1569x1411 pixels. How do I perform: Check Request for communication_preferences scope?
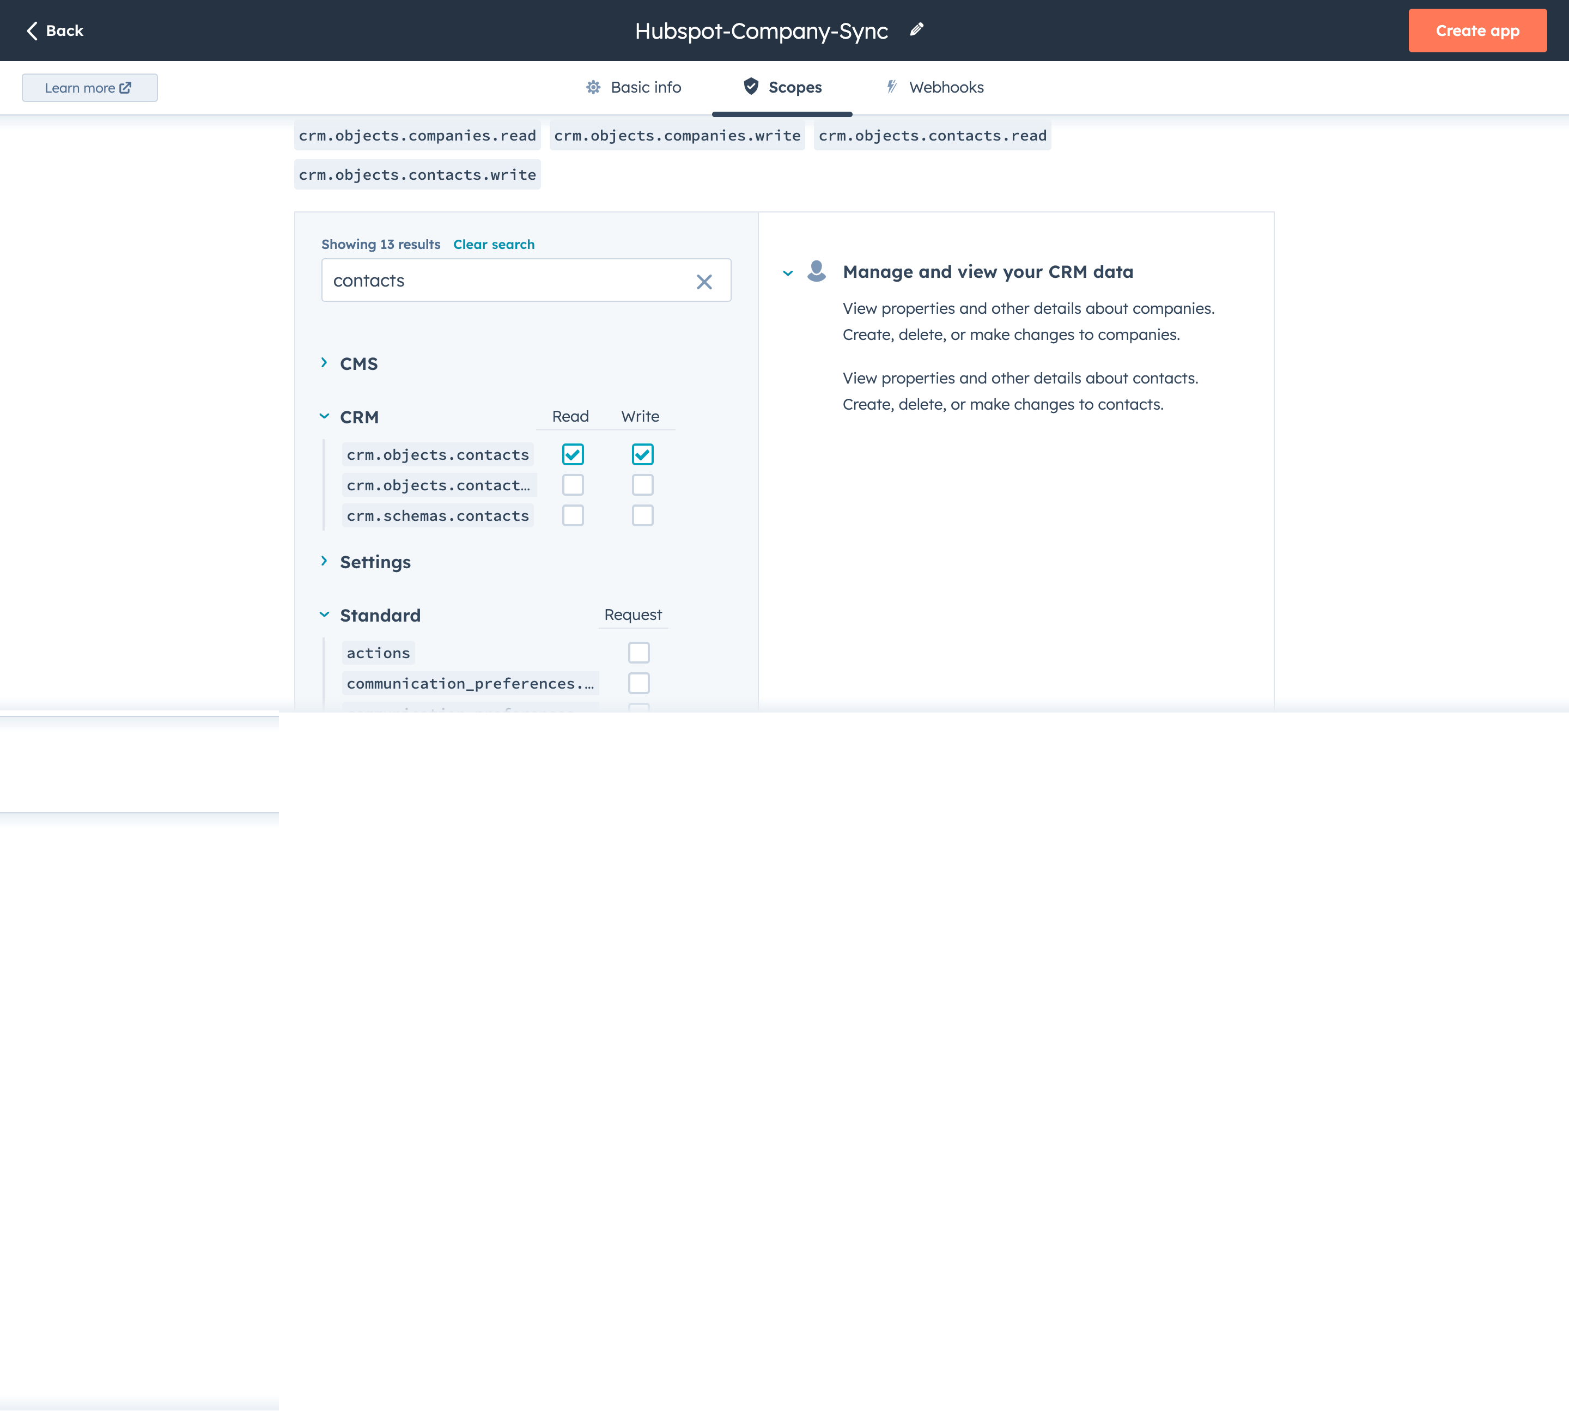point(638,683)
